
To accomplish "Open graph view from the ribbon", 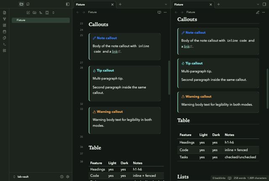I will pos(5,19).
